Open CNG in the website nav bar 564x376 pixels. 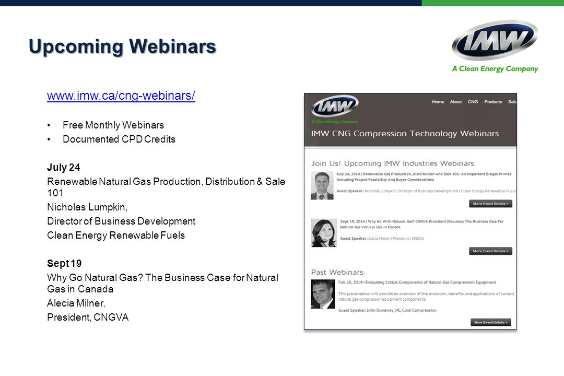coord(473,102)
